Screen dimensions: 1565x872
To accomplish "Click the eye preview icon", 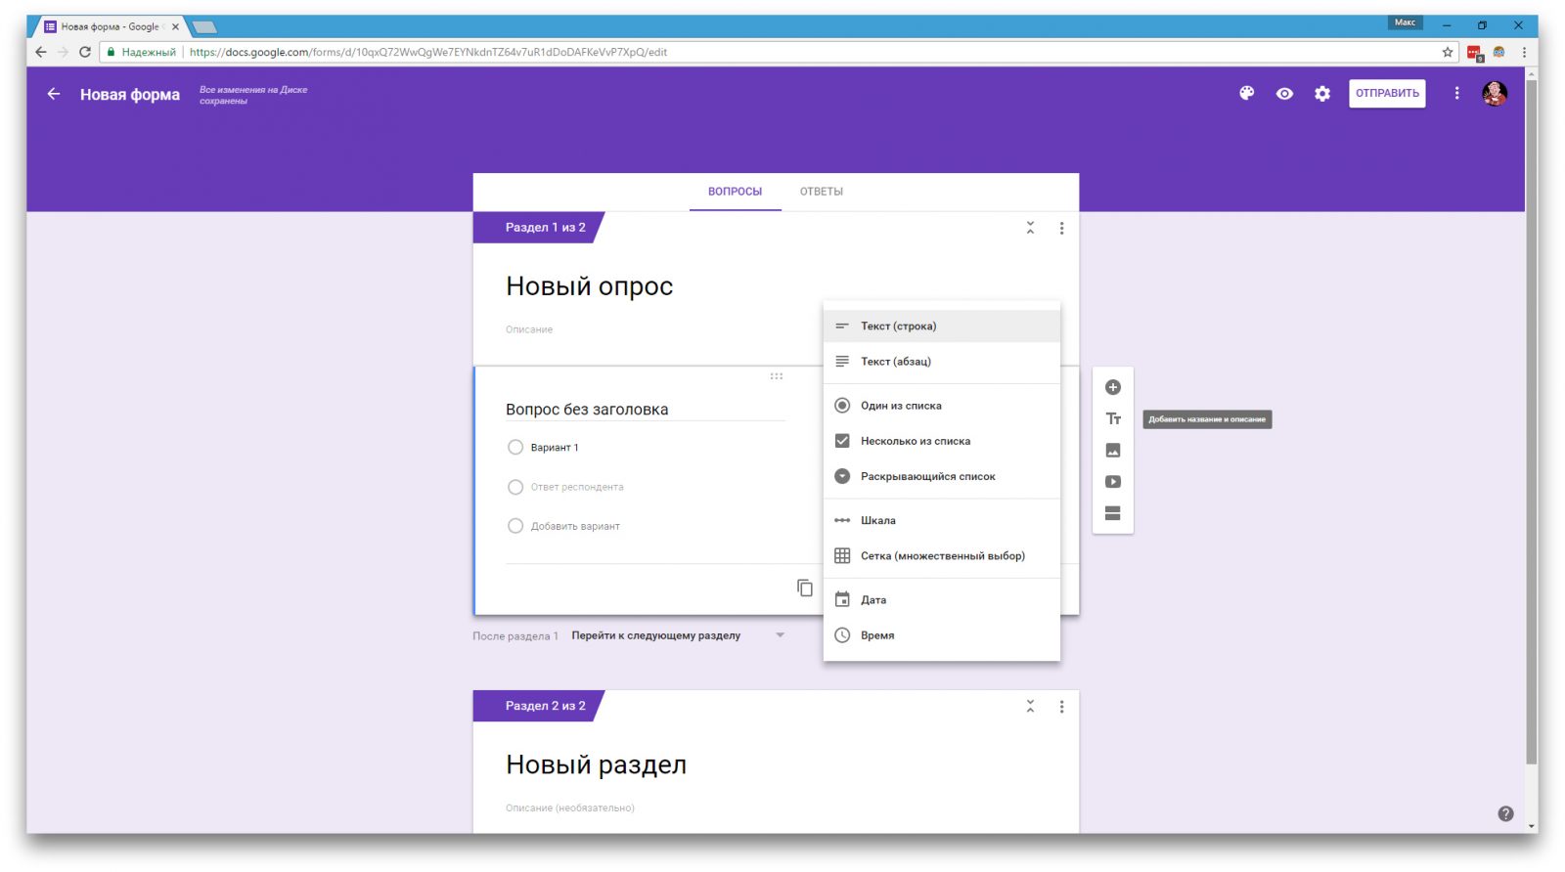I will [x=1284, y=94].
